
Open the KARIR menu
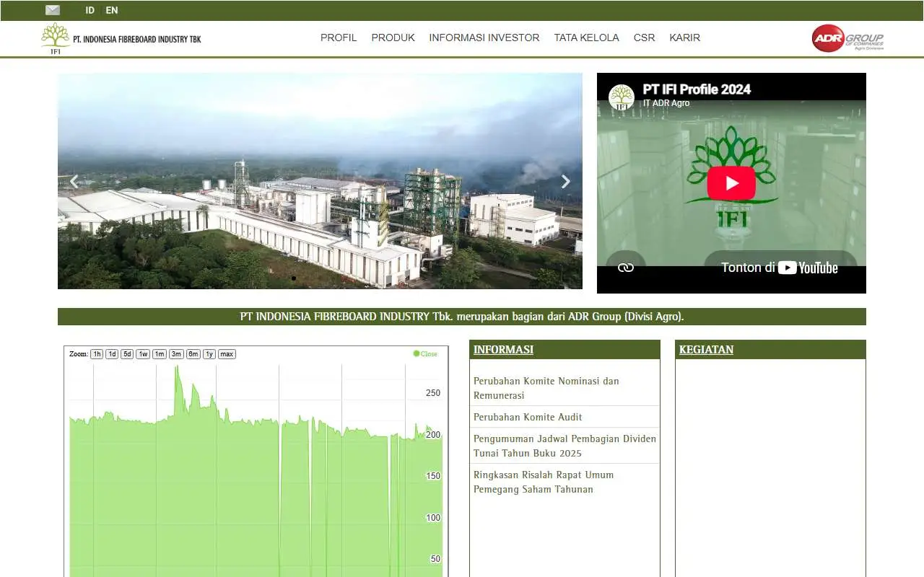point(684,38)
